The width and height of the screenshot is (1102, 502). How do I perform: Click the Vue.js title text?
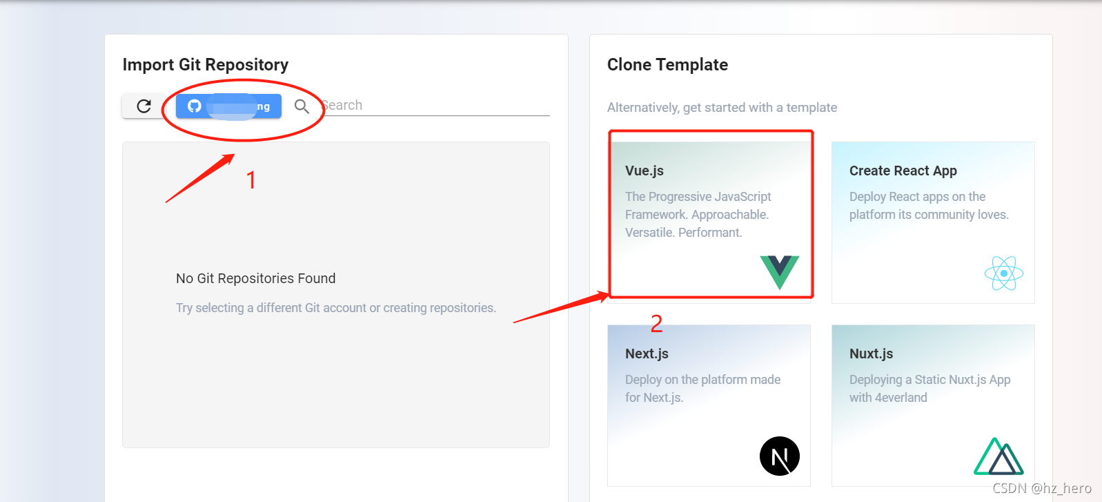point(645,171)
